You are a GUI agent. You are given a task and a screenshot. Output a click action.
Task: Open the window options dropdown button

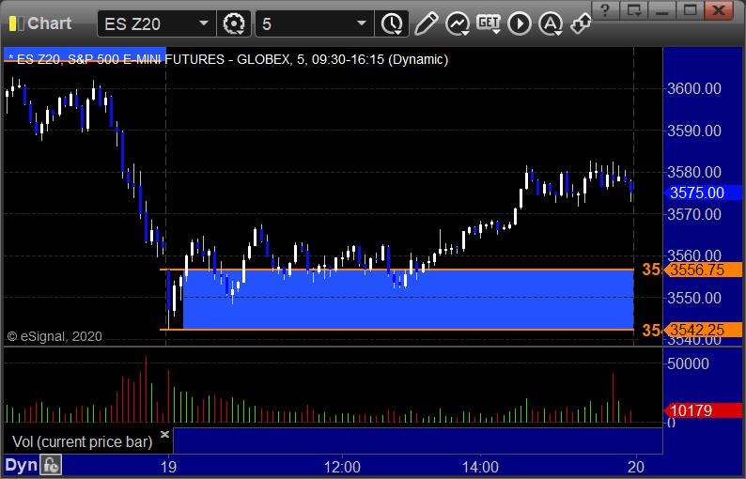pos(633,10)
